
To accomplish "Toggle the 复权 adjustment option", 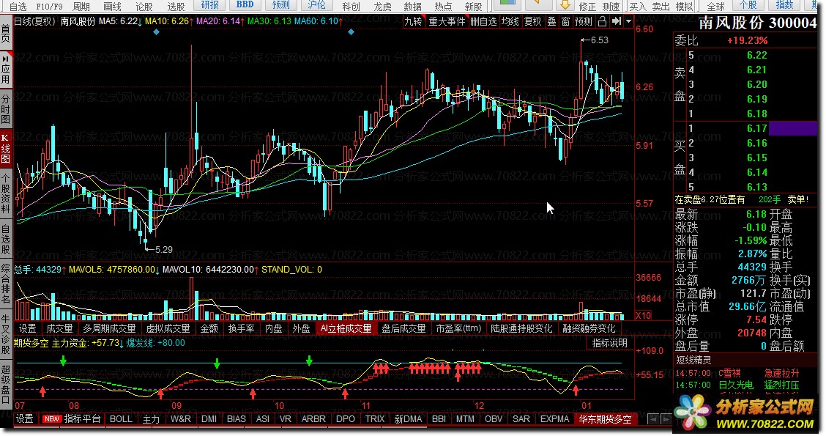I will [533, 21].
